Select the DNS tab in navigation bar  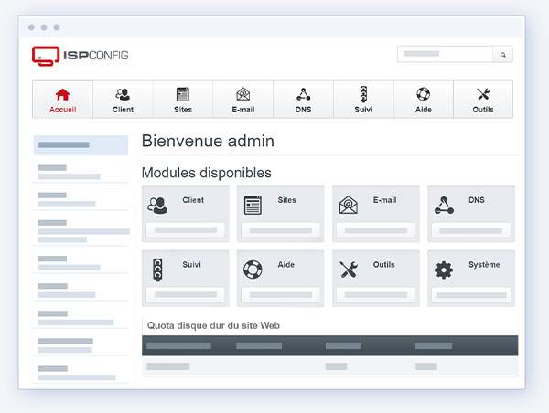point(303,100)
